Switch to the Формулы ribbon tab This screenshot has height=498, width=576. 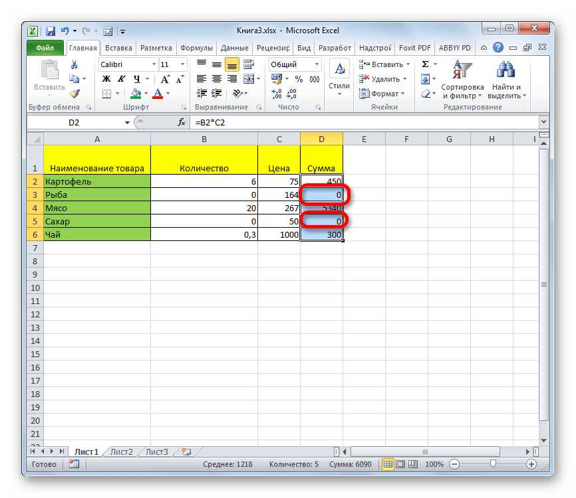pyautogui.click(x=196, y=48)
